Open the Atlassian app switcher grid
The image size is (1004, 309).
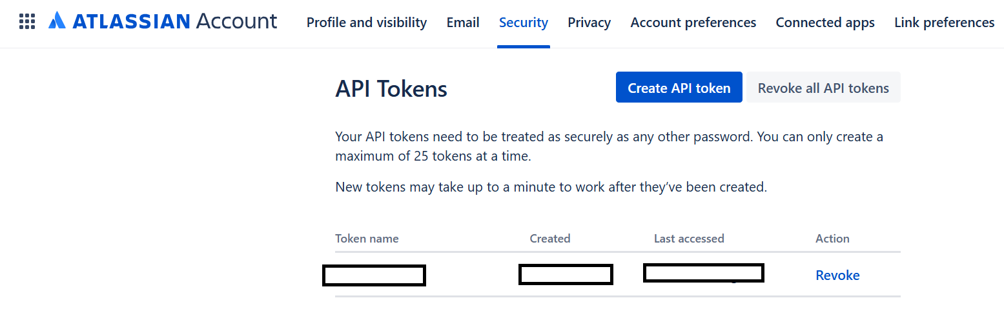[26, 23]
